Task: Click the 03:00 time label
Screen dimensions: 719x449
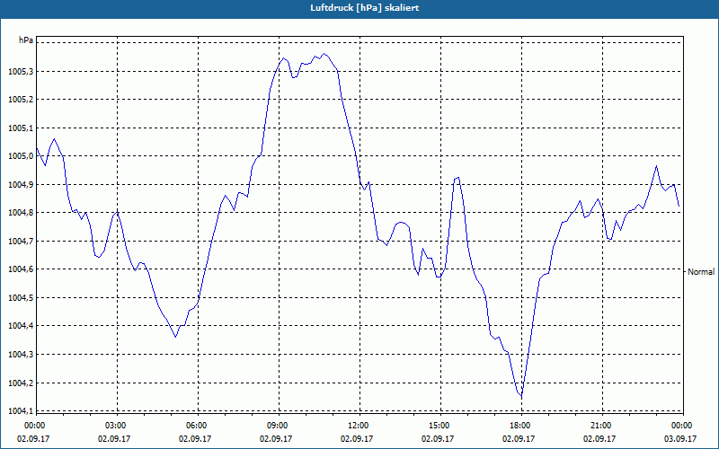Action: [x=118, y=426]
